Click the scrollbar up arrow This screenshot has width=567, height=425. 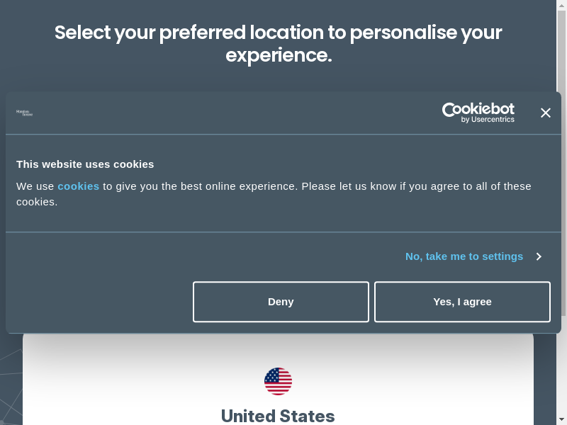(561, 5)
